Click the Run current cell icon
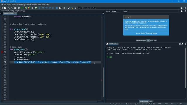This screenshot has width=187, height=105. tap(25, 8)
